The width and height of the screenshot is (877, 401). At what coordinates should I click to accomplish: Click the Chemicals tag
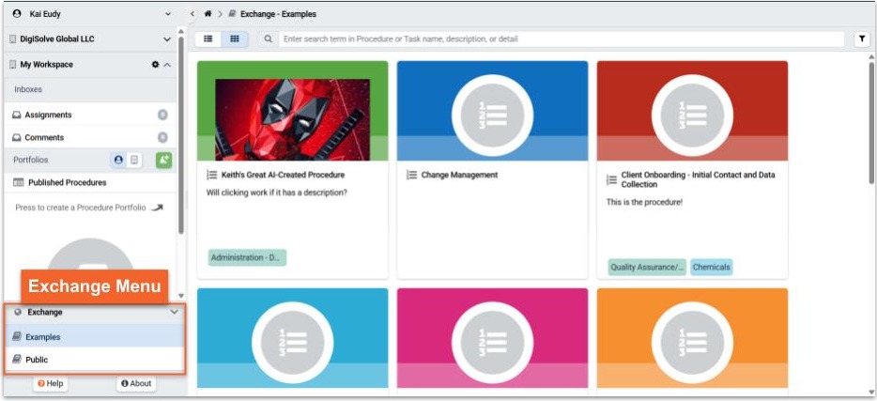pos(712,268)
